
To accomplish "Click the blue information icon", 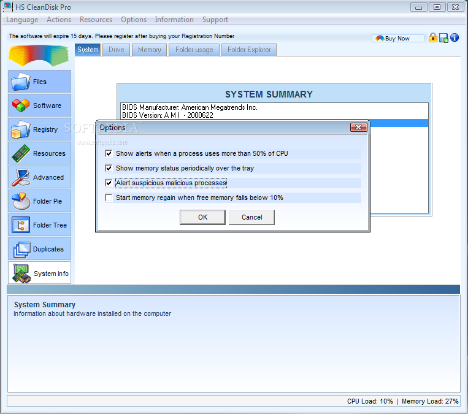I will click(455, 37).
